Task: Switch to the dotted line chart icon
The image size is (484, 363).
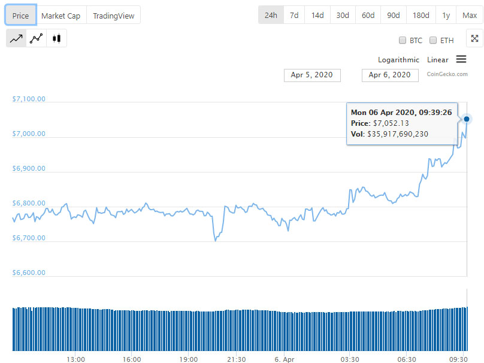Action: 37,38
